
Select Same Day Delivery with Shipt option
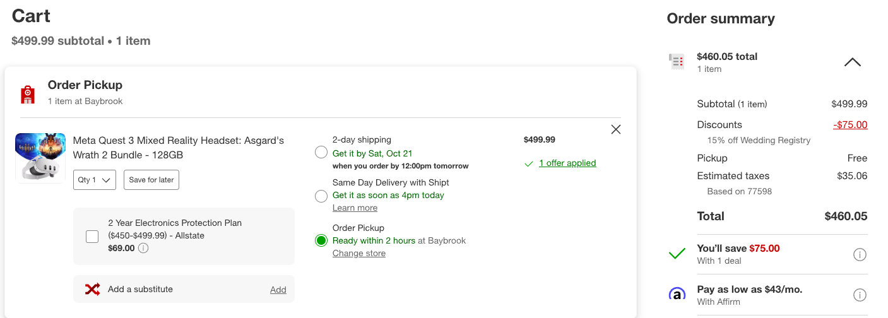pyautogui.click(x=321, y=196)
